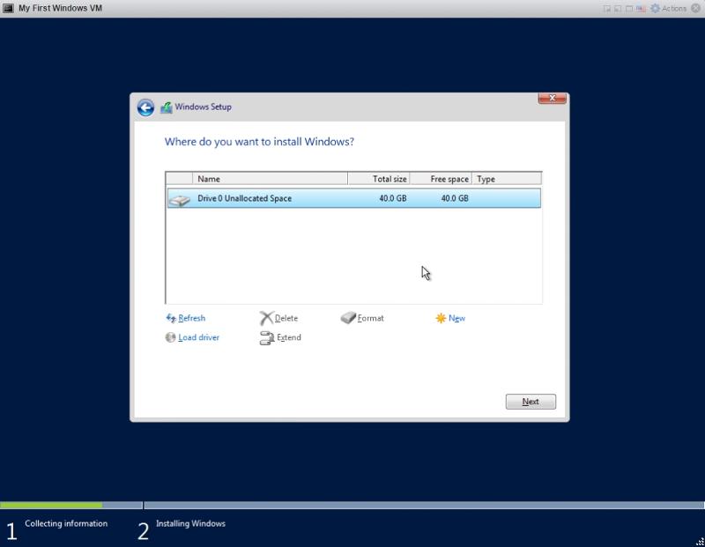Click the Name column header
This screenshot has width=705, height=547.
(270, 179)
